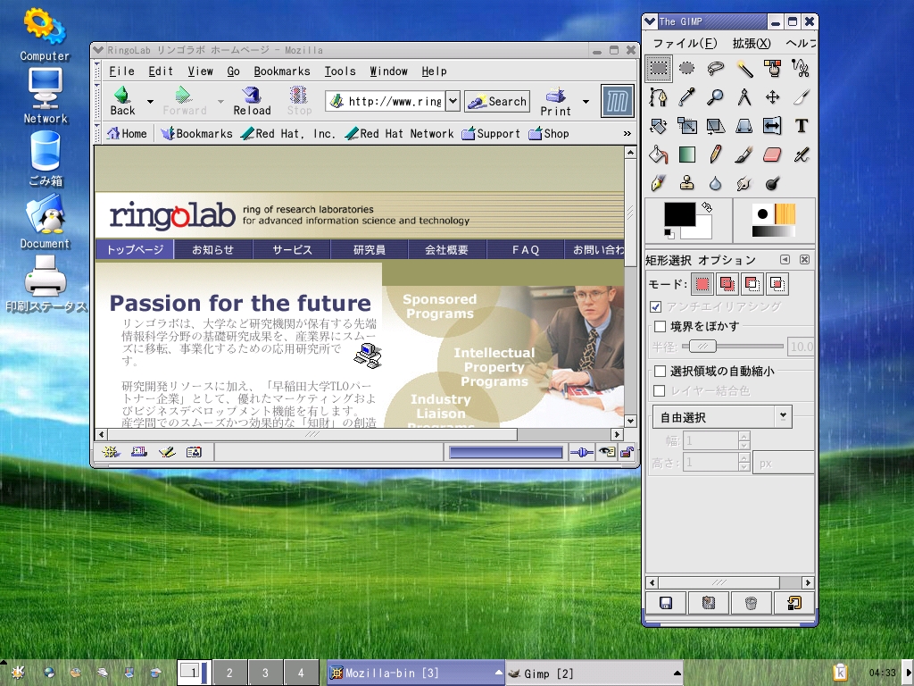The image size is (914, 686).
Task: Open the px unit selector
Action: 783,464
